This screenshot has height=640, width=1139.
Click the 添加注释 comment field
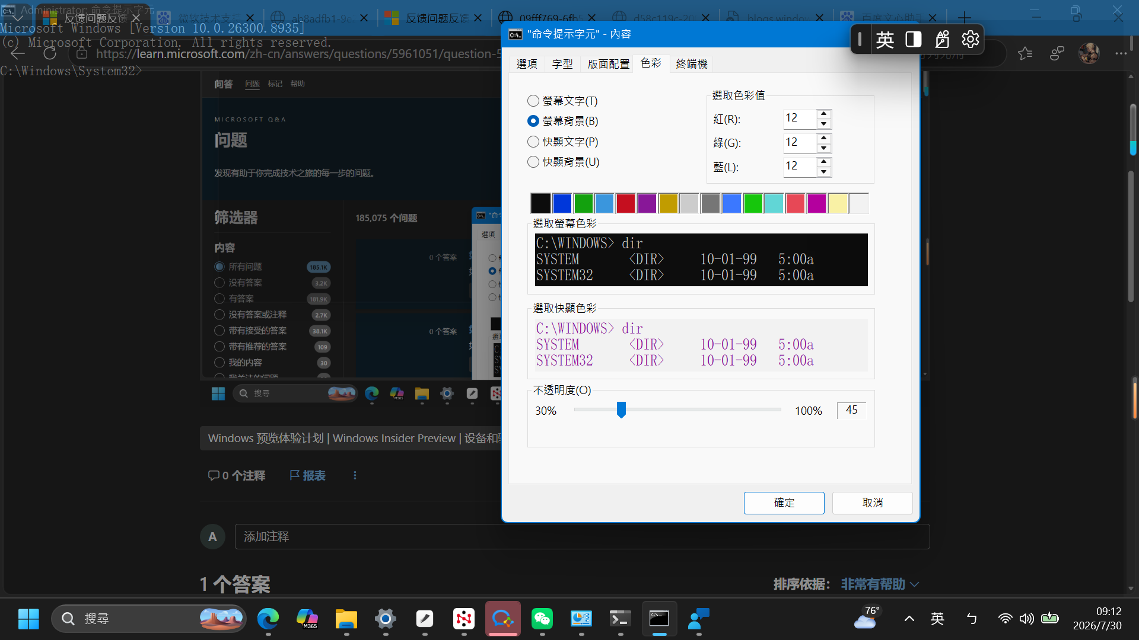click(x=582, y=536)
